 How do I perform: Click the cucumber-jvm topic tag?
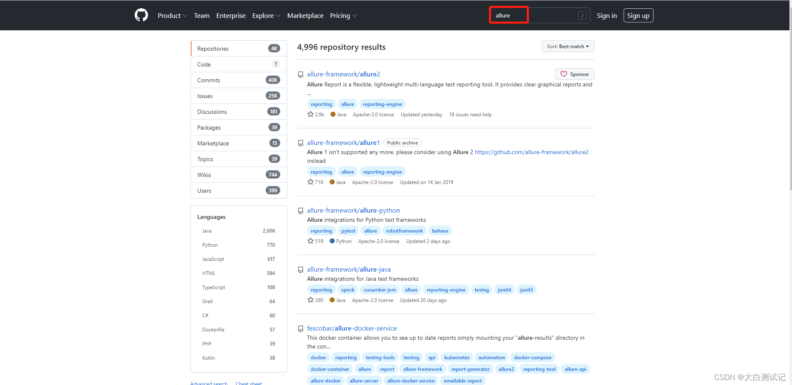[x=380, y=290]
